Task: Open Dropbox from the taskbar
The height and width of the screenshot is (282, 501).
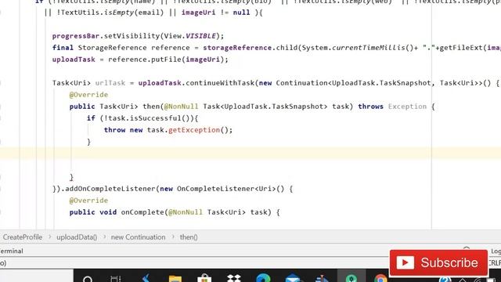Action: click(234, 278)
